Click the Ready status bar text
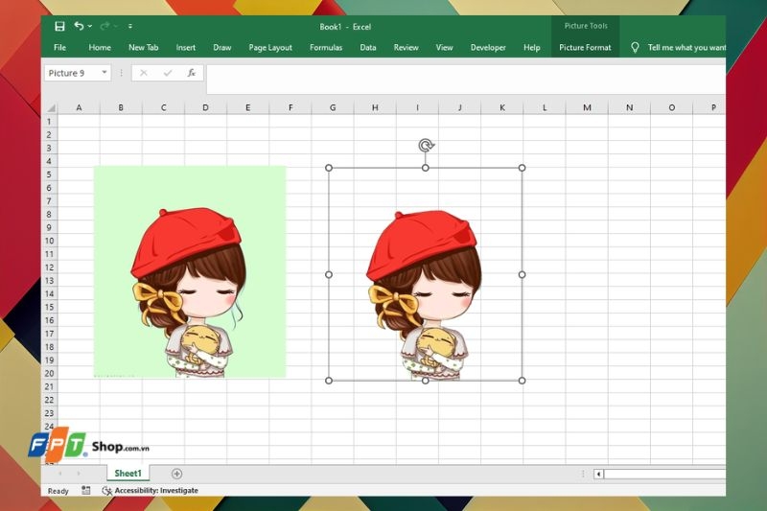Screen dimensions: 767x511 58,491
